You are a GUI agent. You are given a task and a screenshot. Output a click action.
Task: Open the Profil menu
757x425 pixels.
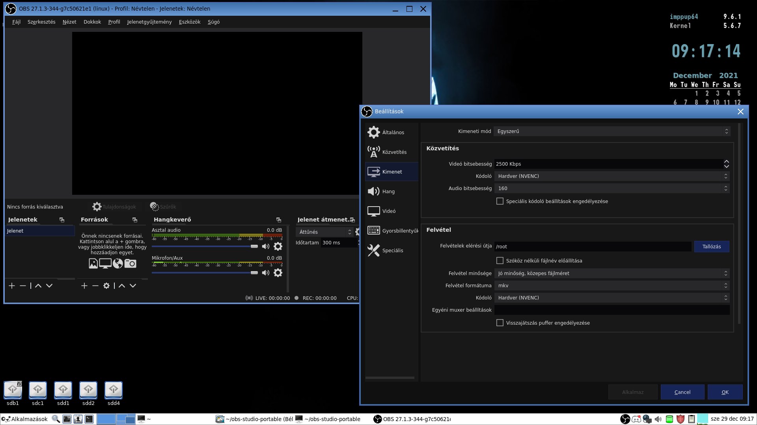point(114,22)
